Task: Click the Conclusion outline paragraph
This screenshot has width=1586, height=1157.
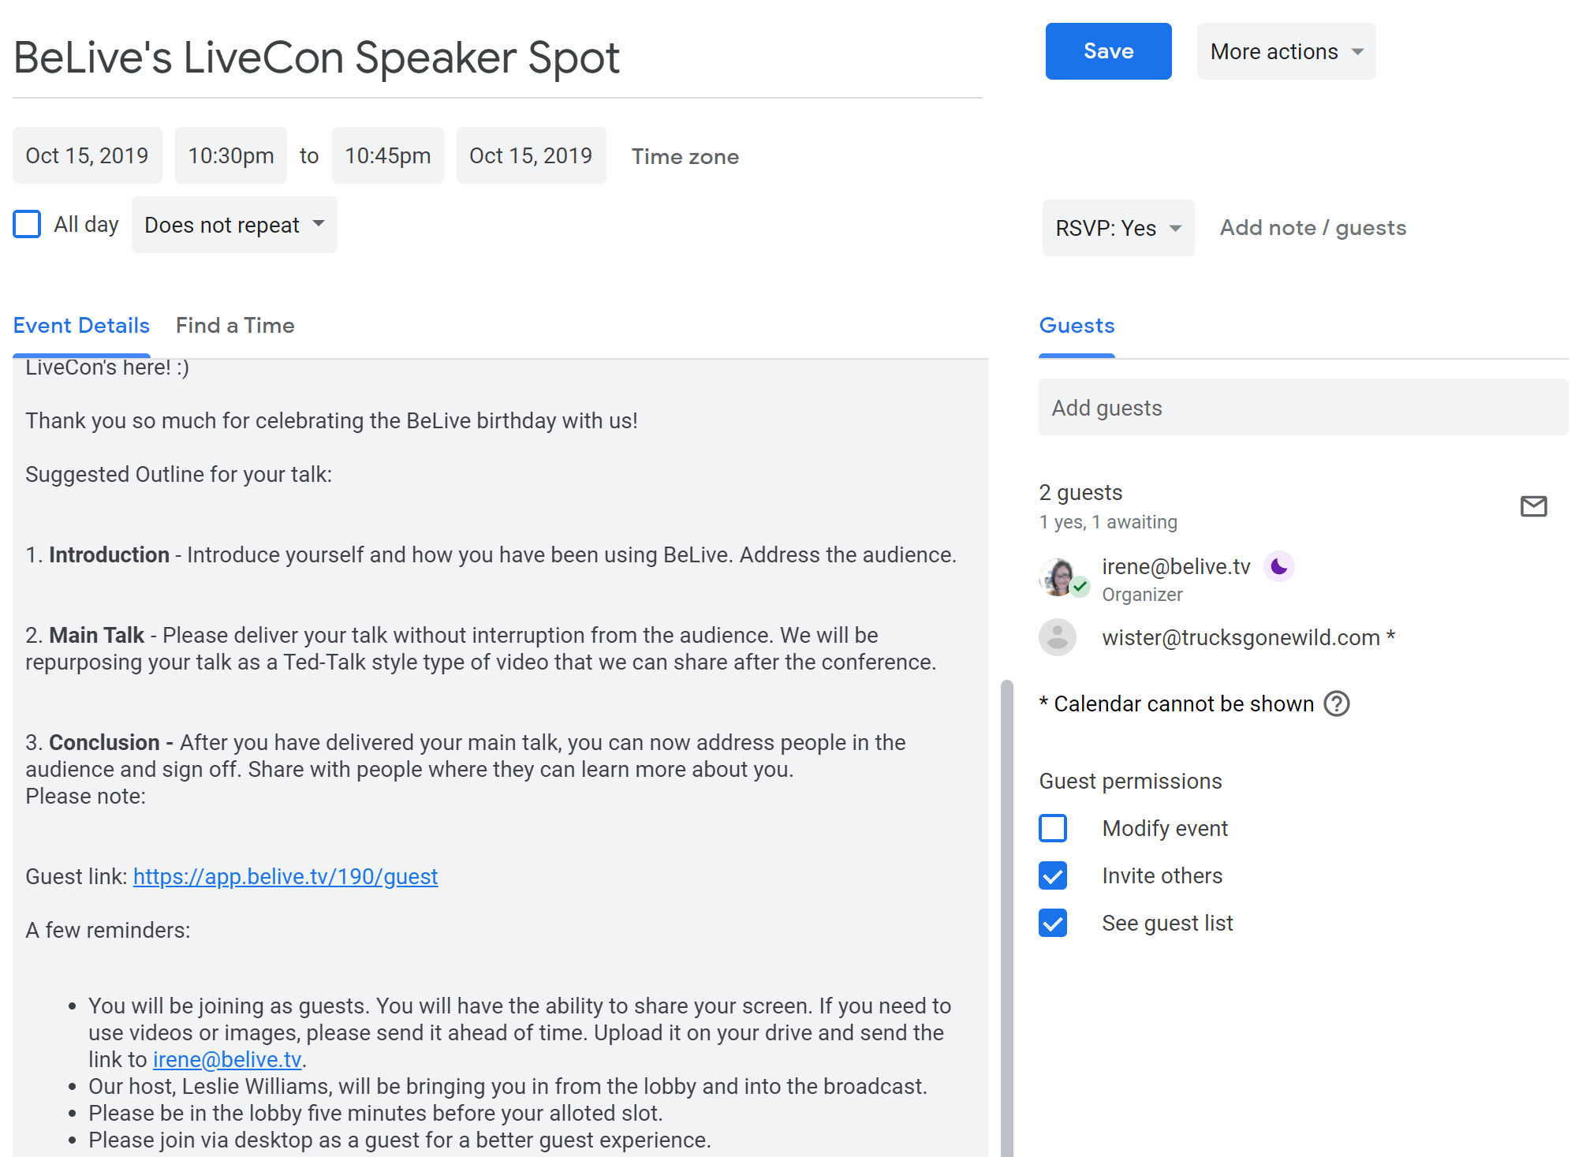Action: tap(465, 756)
